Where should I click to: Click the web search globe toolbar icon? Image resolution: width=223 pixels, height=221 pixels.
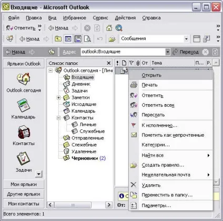[x=119, y=28]
